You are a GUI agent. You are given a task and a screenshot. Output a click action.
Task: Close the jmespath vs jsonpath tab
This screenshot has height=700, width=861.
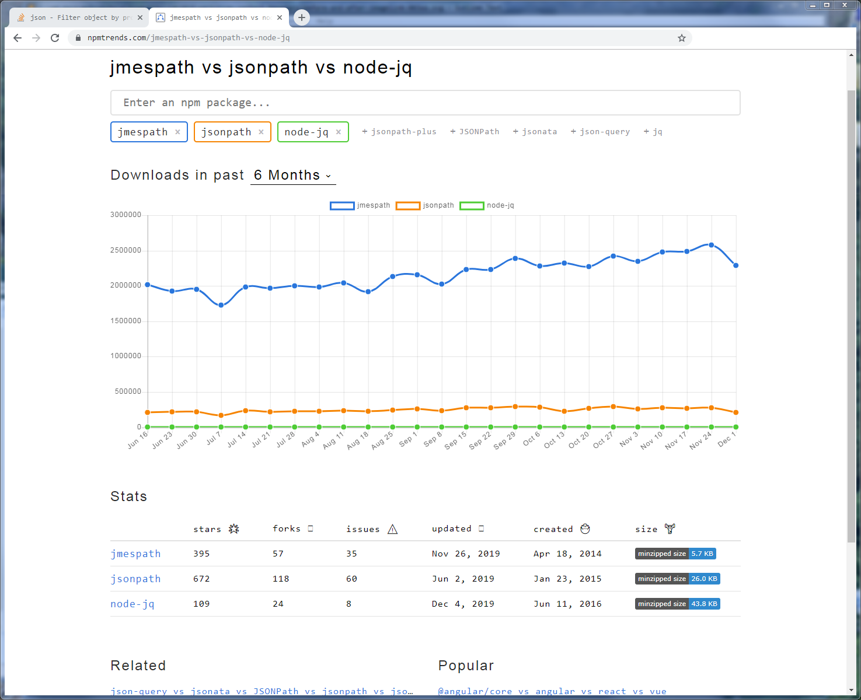[280, 17]
